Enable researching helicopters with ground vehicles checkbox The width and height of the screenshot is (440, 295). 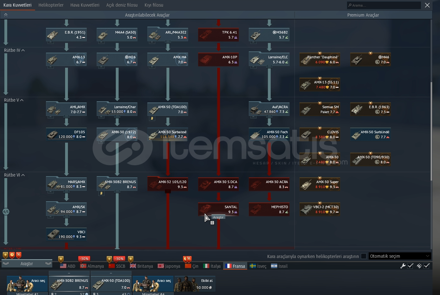(x=364, y=256)
